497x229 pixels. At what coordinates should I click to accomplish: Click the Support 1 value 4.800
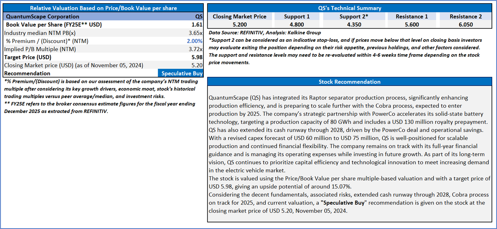pyautogui.click(x=297, y=25)
